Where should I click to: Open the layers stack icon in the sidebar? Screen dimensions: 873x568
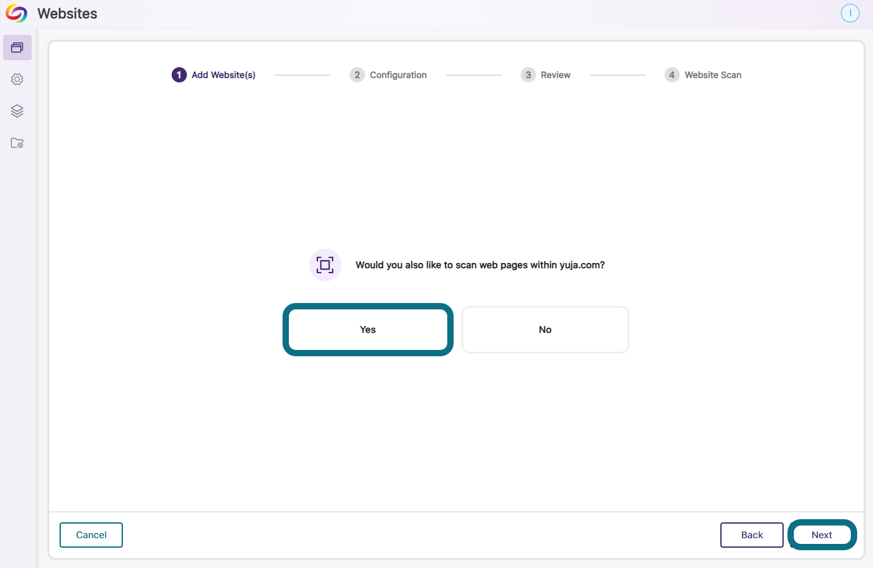[17, 111]
